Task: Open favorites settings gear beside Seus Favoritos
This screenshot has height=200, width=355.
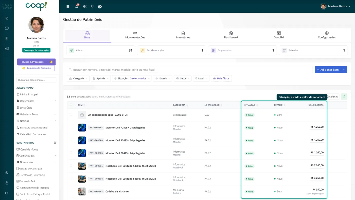Action: pos(55,143)
